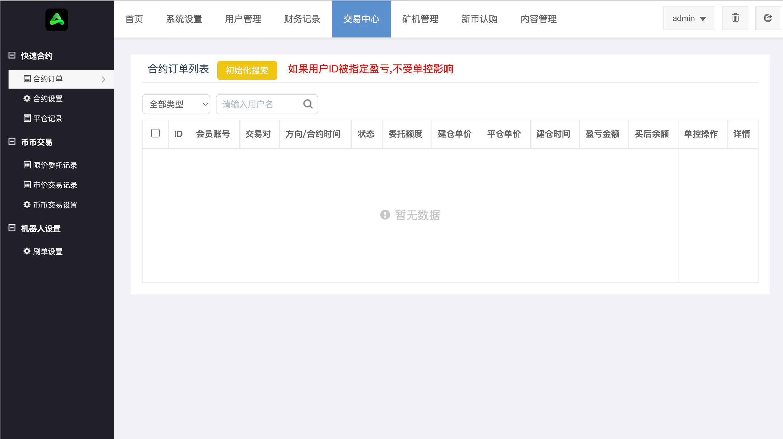Open 刷单设置 in the sidebar
The height and width of the screenshot is (439, 783).
click(61, 252)
